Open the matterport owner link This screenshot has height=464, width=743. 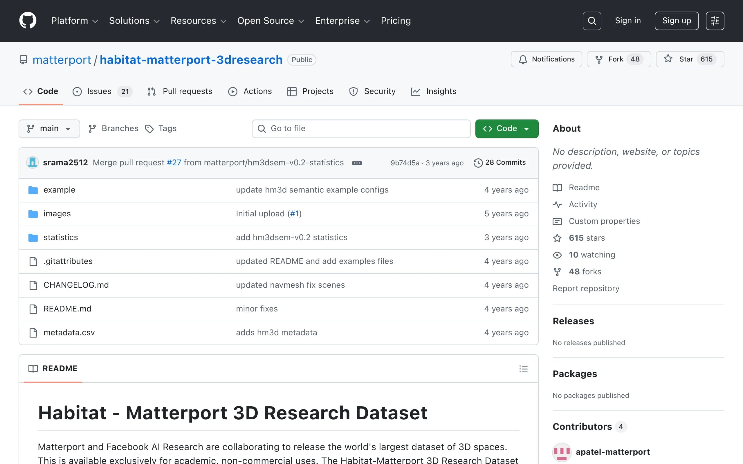coord(62,59)
